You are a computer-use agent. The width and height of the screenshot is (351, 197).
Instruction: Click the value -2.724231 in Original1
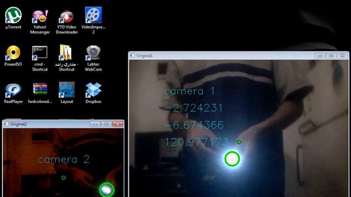point(193,108)
